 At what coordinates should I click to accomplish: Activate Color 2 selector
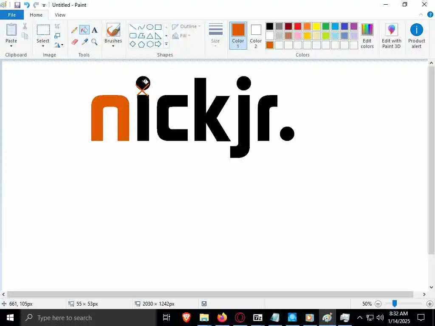pyautogui.click(x=256, y=36)
